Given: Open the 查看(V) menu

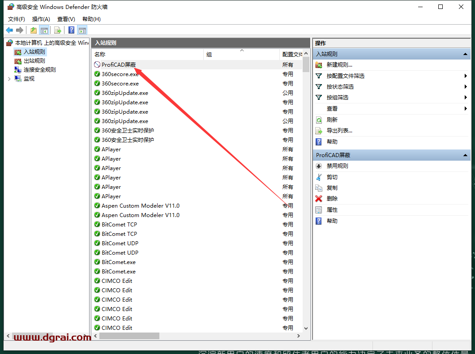Looking at the screenshot, I should (66, 19).
